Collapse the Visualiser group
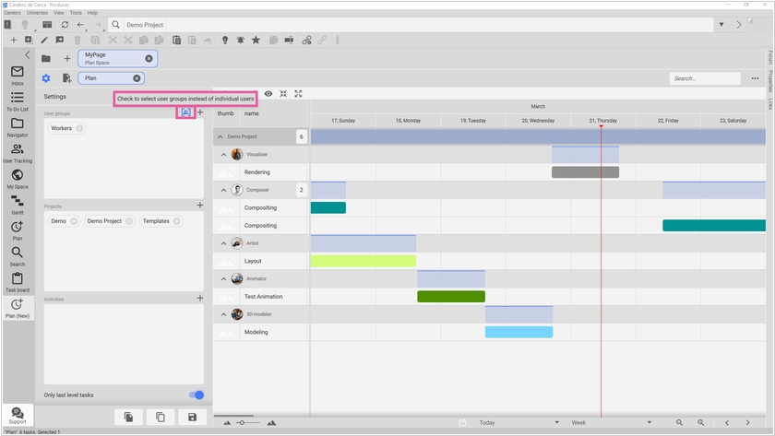 223,155
